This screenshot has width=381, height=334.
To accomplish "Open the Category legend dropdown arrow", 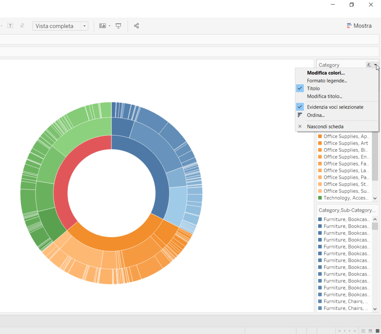I will click(x=376, y=65).
